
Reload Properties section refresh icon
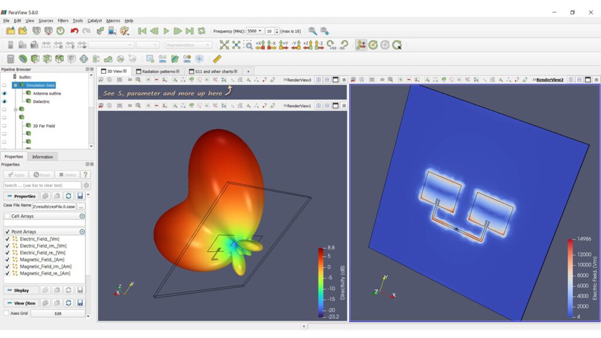(x=68, y=196)
